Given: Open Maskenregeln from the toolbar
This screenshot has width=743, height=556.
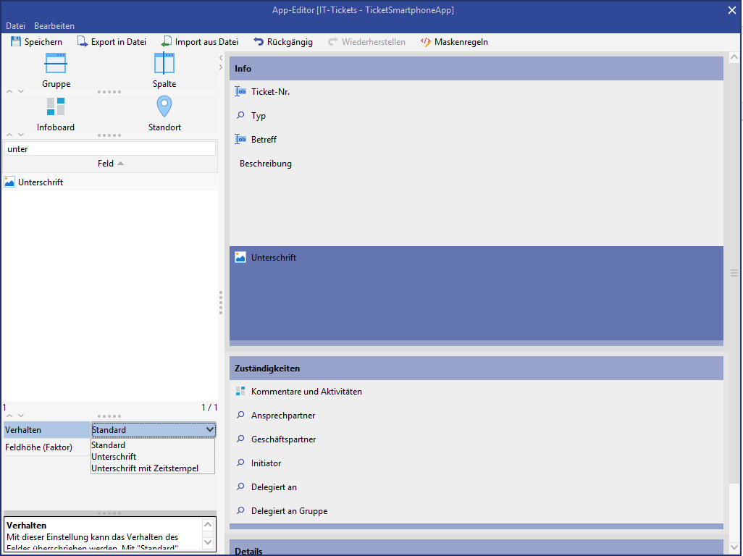Looking at the screenshot, I should point(454,42).
